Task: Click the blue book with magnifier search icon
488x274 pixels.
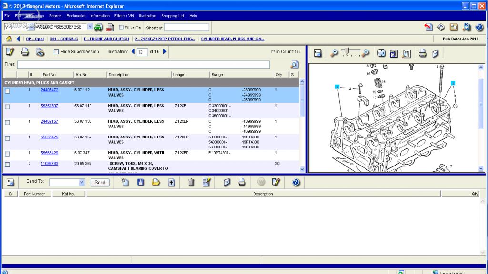Action: coord(467,27)
